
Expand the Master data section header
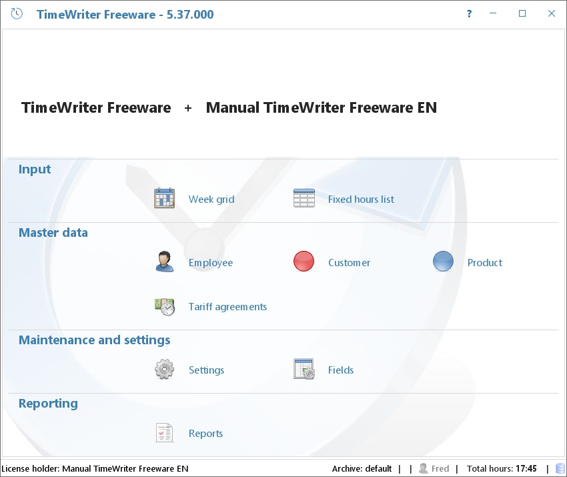pos(53,232)
